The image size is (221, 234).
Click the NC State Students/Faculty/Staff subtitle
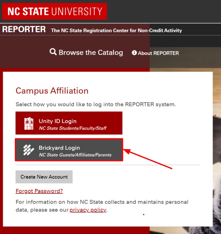coord(72,128)
